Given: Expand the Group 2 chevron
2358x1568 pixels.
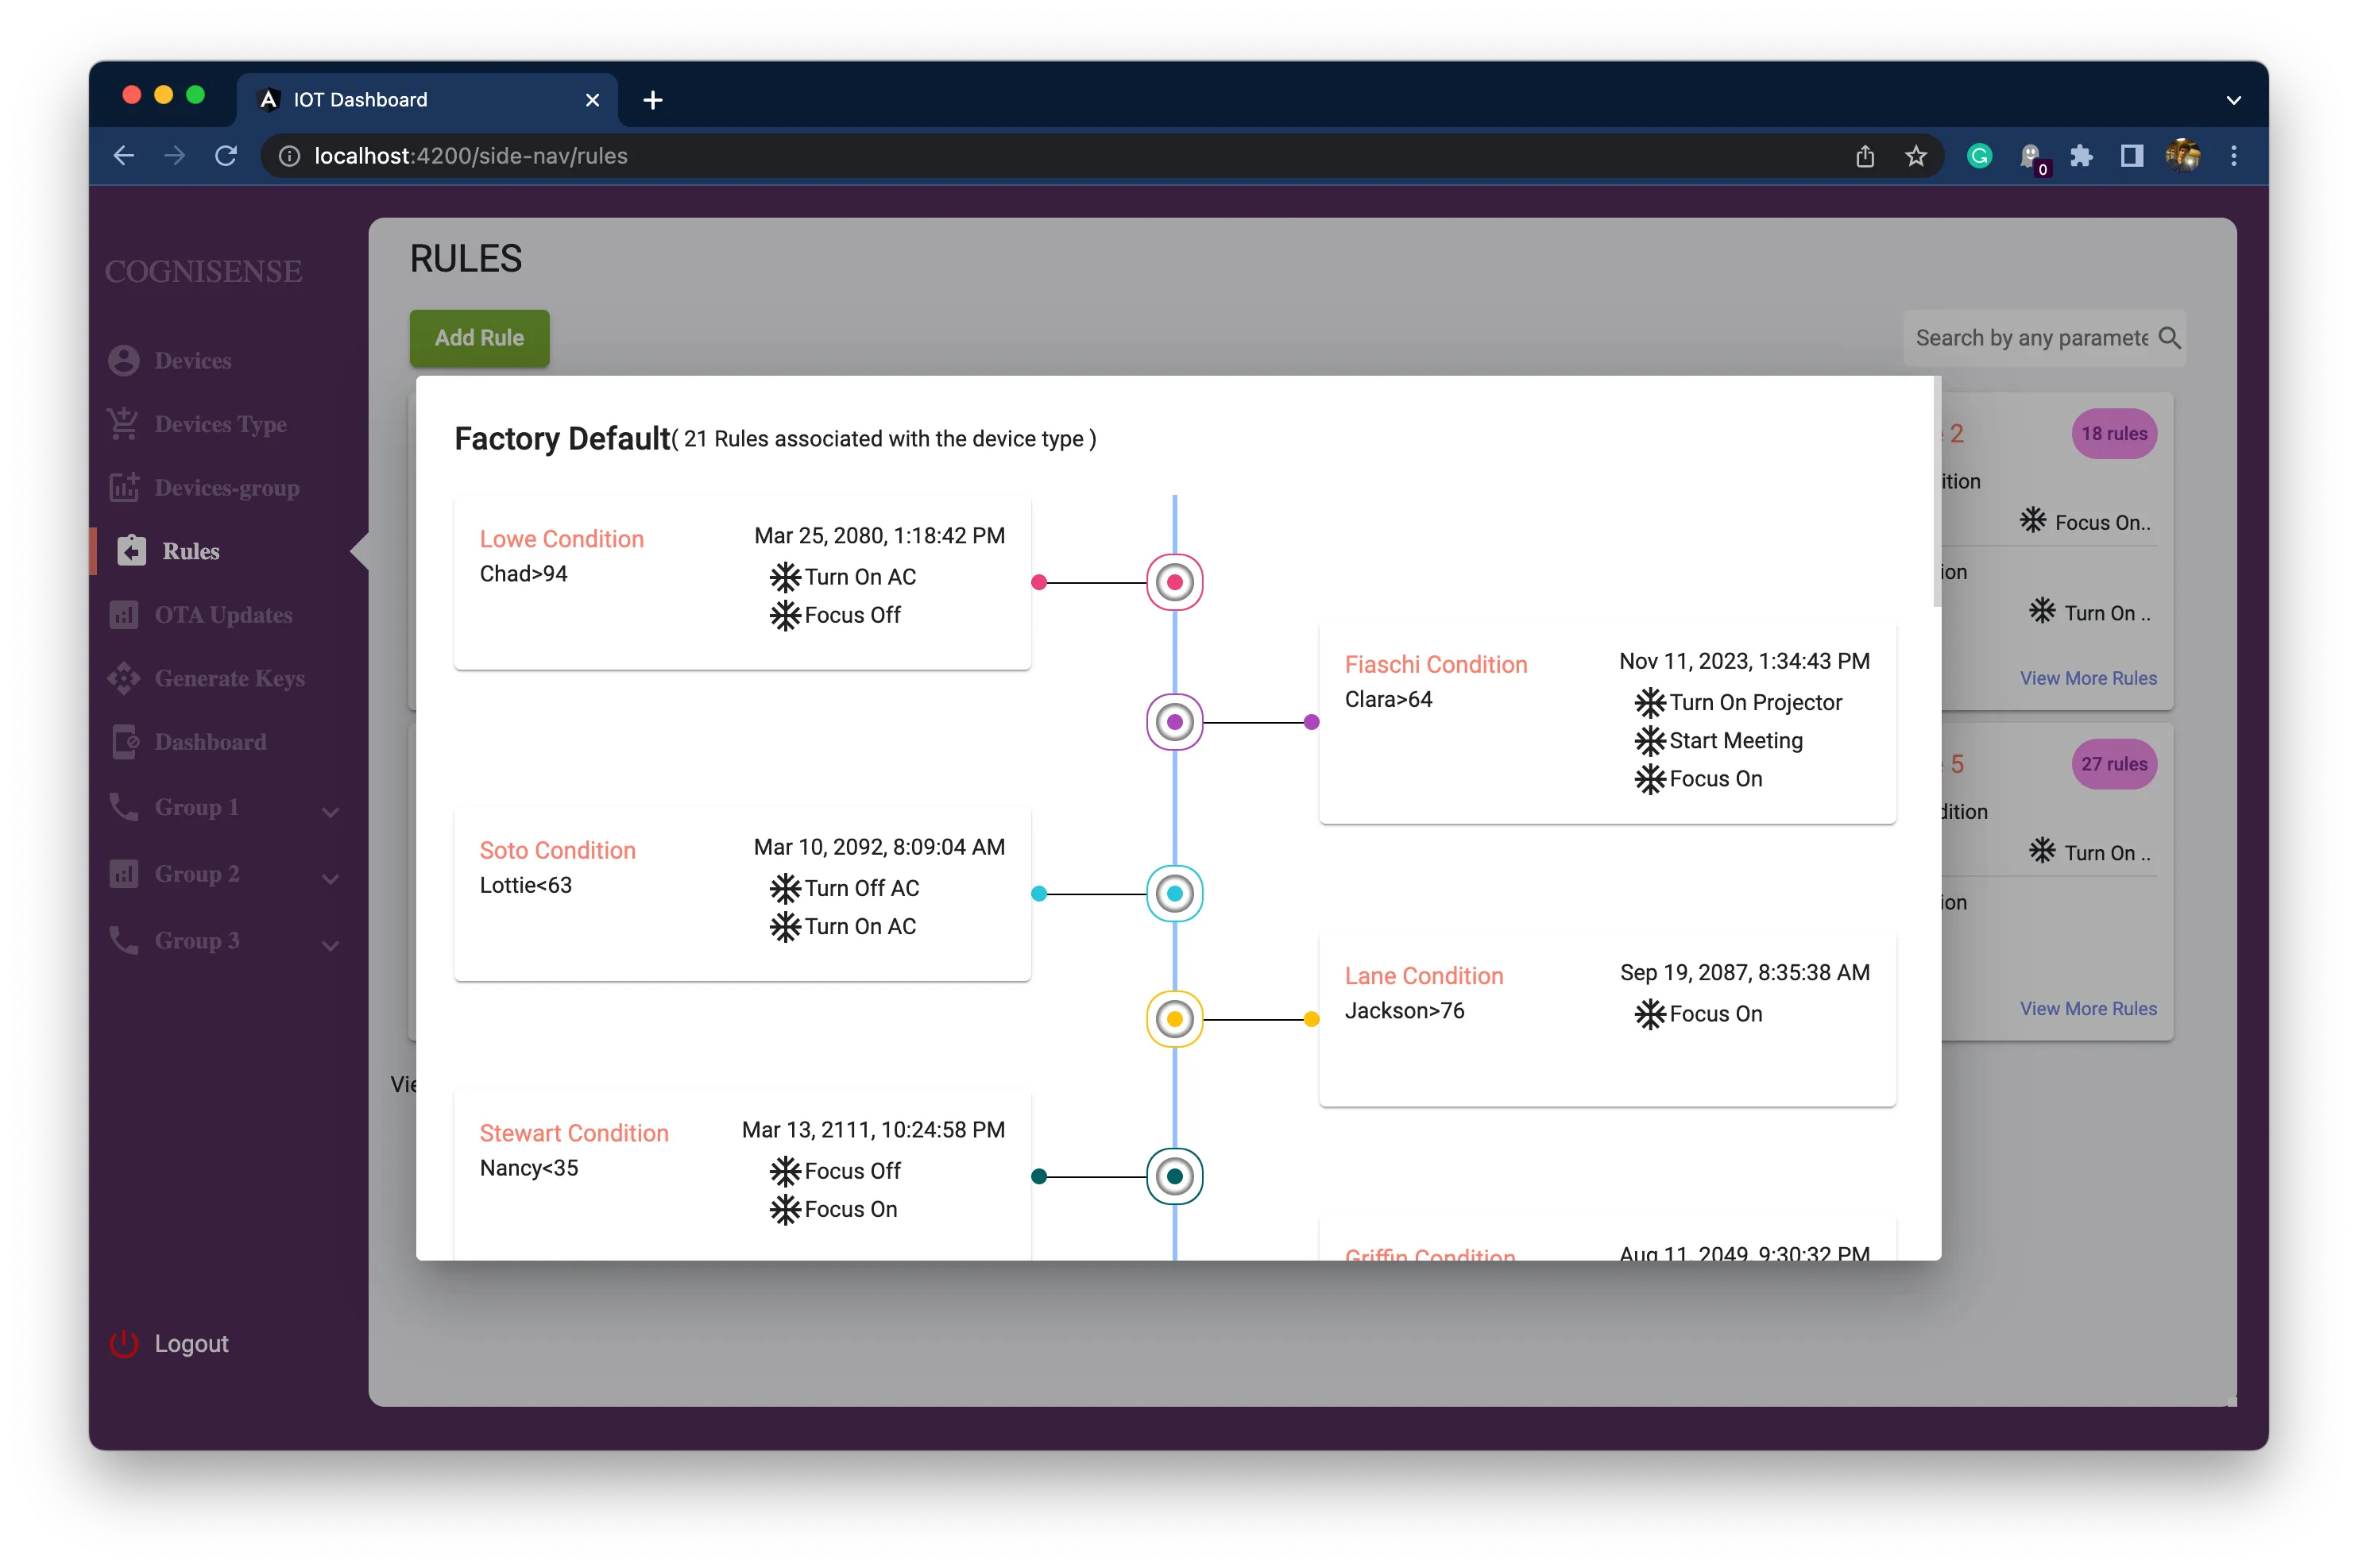Looking at the screenshot, I should (331, 877).
